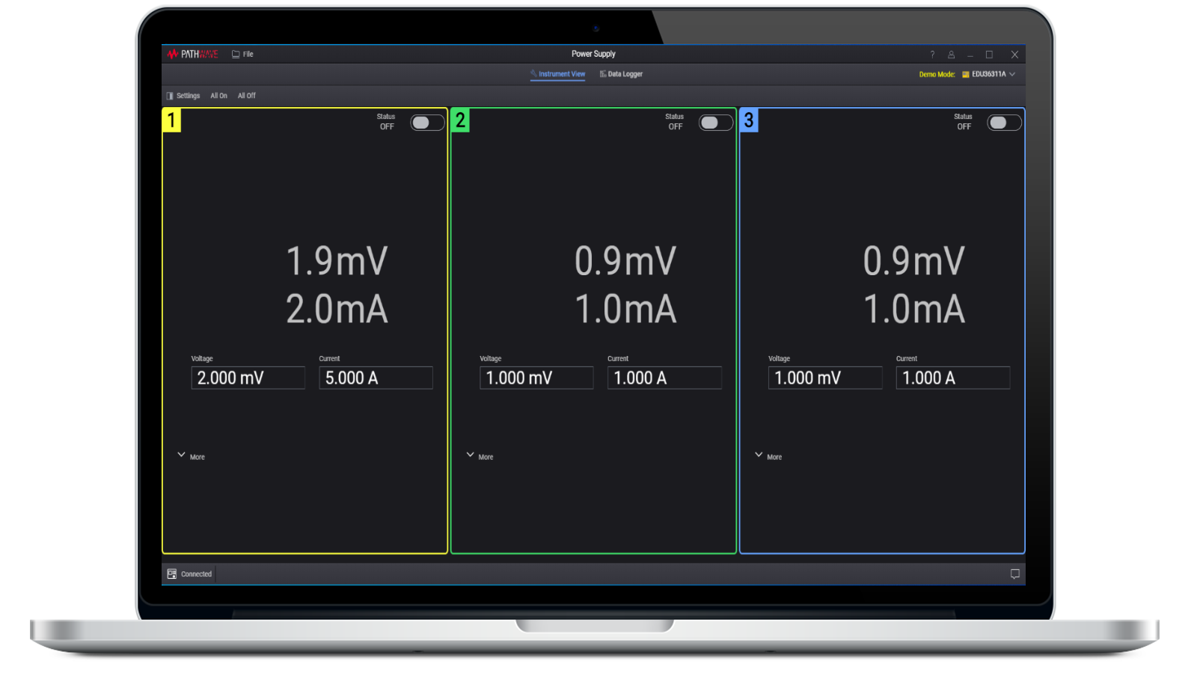Click the Connected status icon
Image resolution: width=1197 pixels, height=673 pixels.
pyautogui.click(x=171, y=574)
